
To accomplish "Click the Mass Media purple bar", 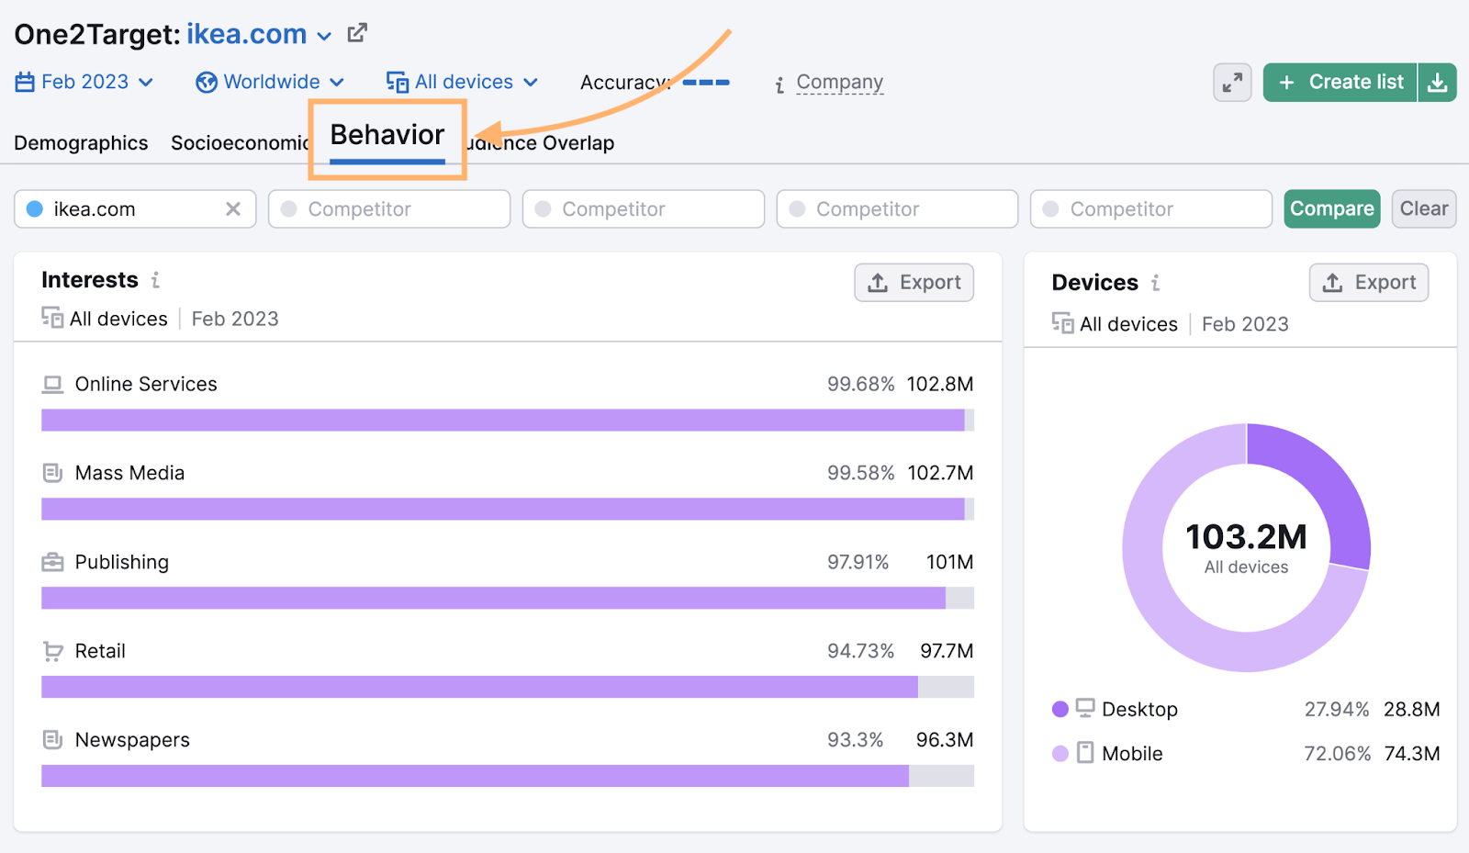I will pyautogui.click(x=502, y=510).
